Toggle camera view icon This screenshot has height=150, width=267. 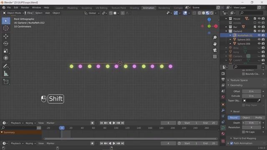[x=215, y=50]
